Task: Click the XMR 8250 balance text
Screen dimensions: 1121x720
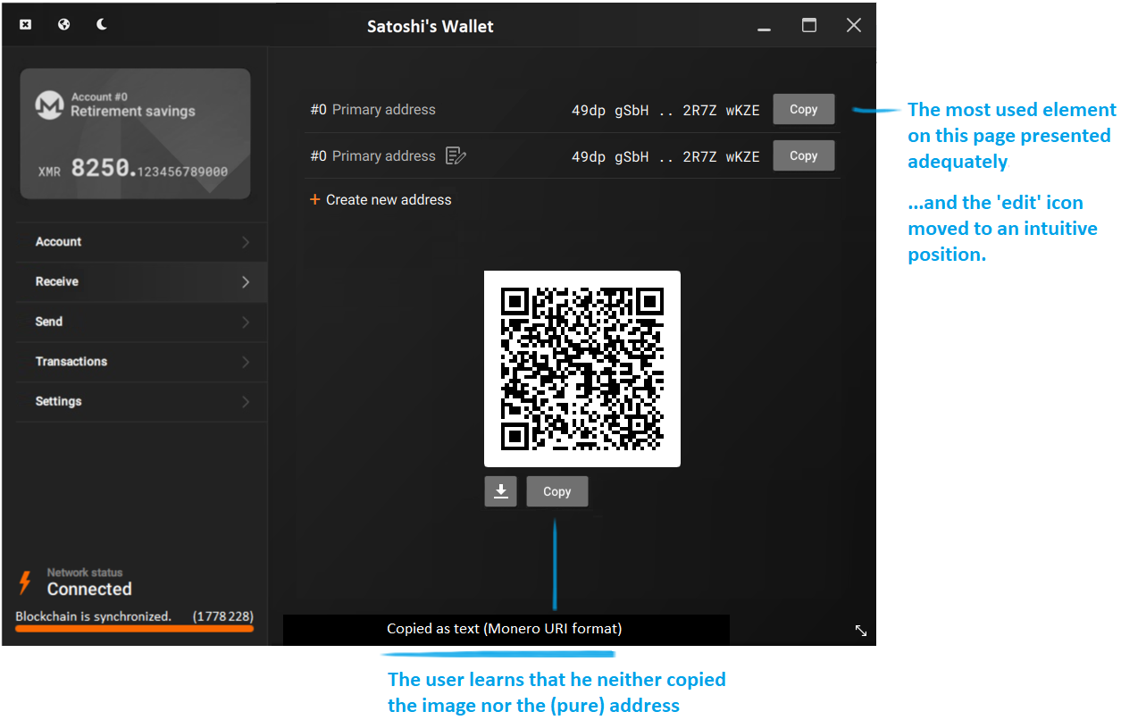Action: point(133,169)
